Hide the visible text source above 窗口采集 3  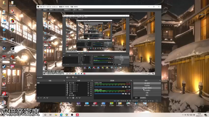[x=88, y=93]
